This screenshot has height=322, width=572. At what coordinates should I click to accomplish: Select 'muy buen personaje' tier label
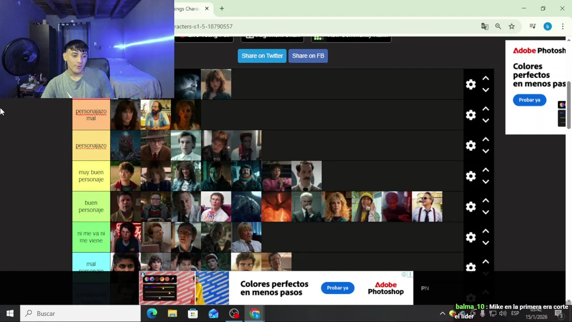point(91,176)
